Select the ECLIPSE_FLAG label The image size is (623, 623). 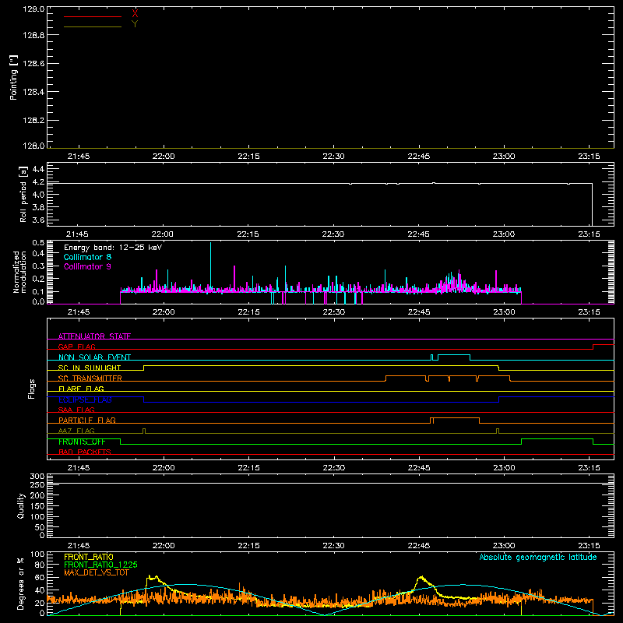coord(85,399)
